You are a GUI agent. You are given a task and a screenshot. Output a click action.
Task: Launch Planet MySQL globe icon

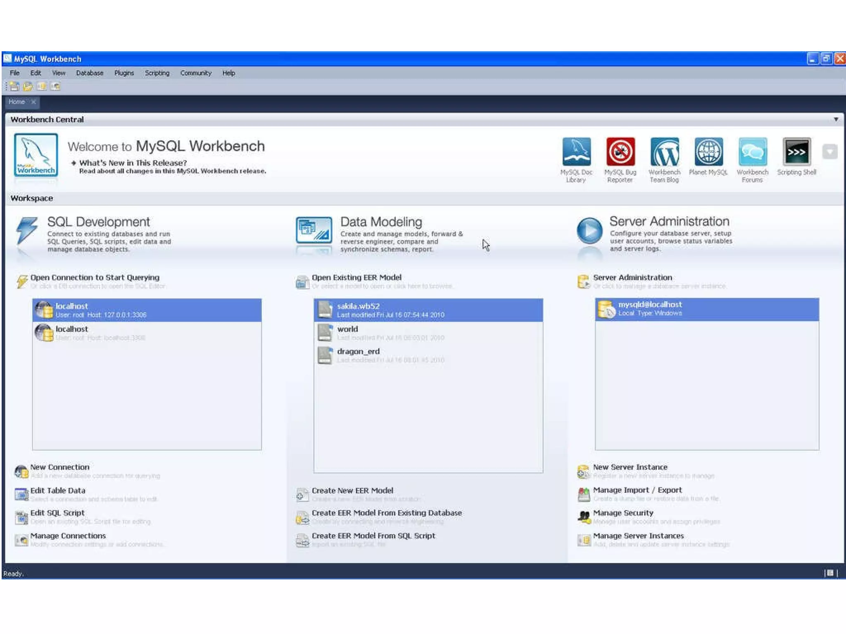click(708, 152)
